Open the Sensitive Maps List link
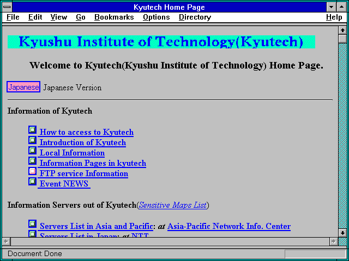This screenshot has height=261, width=349. coord(173,205)
